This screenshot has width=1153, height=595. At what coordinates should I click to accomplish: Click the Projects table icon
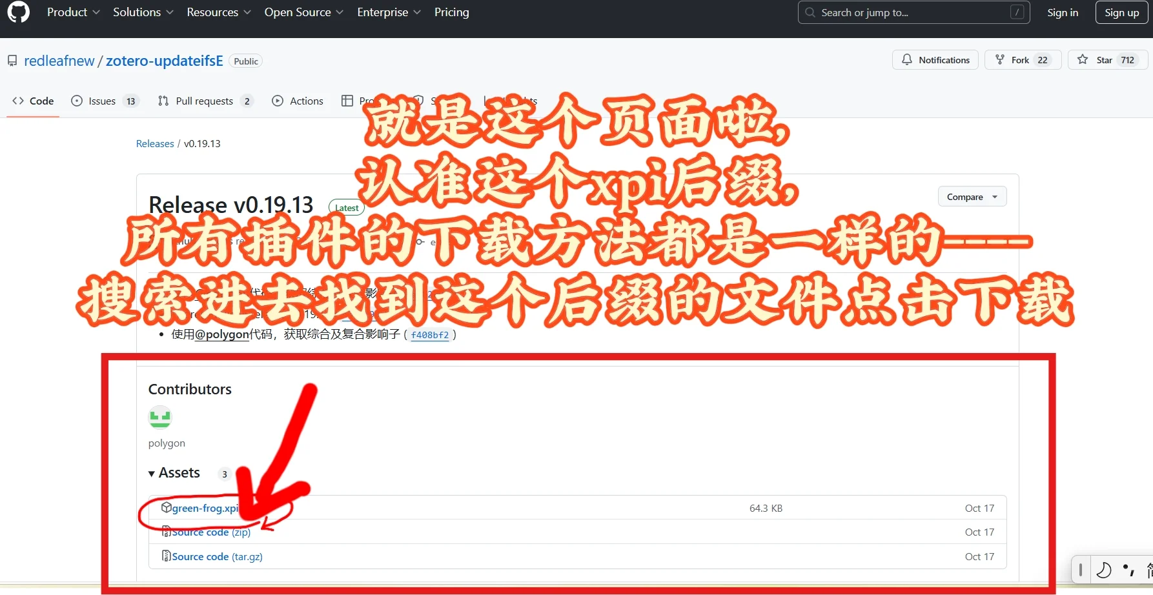(347, 101)
